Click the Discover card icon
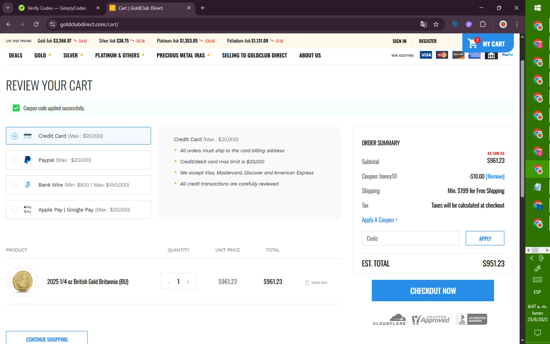Viewport: 550px width, 344px height. (458, 55)
